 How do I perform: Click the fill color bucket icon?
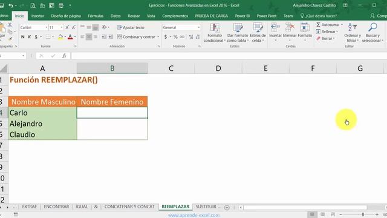pyautogui.click(x=60, y=37)
